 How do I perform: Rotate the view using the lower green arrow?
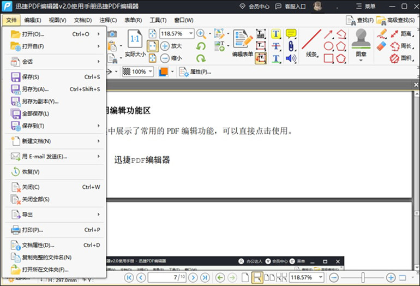(x=201, y=58)
